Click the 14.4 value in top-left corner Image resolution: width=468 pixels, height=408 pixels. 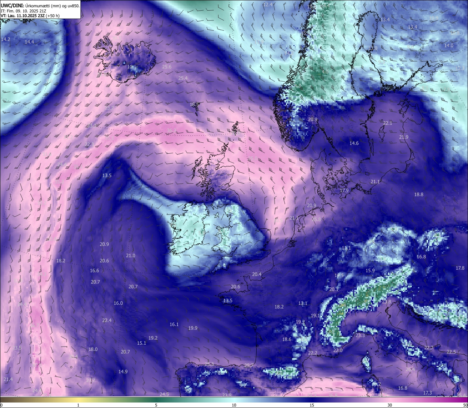(29, 42)
